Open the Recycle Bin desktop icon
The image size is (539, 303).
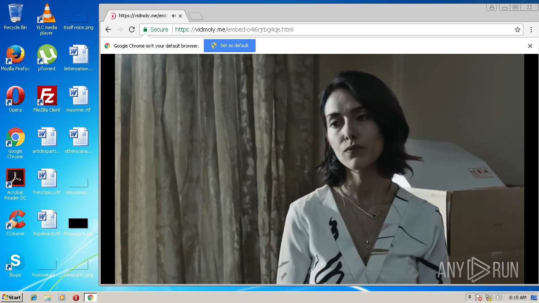coord(15,17)
